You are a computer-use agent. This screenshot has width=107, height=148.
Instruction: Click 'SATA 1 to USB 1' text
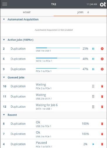[x=44, y=109]
